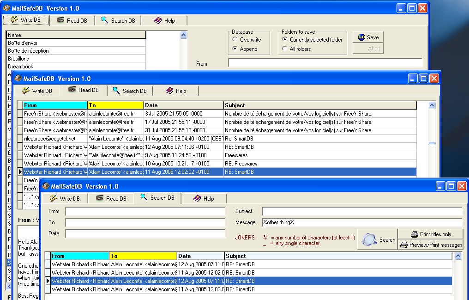Screen dimensions: 469x300
Task: Open Help tab in back window
Action: 164,21
